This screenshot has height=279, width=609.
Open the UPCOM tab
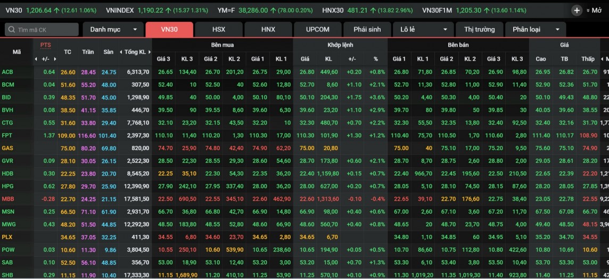pos(317,30)
